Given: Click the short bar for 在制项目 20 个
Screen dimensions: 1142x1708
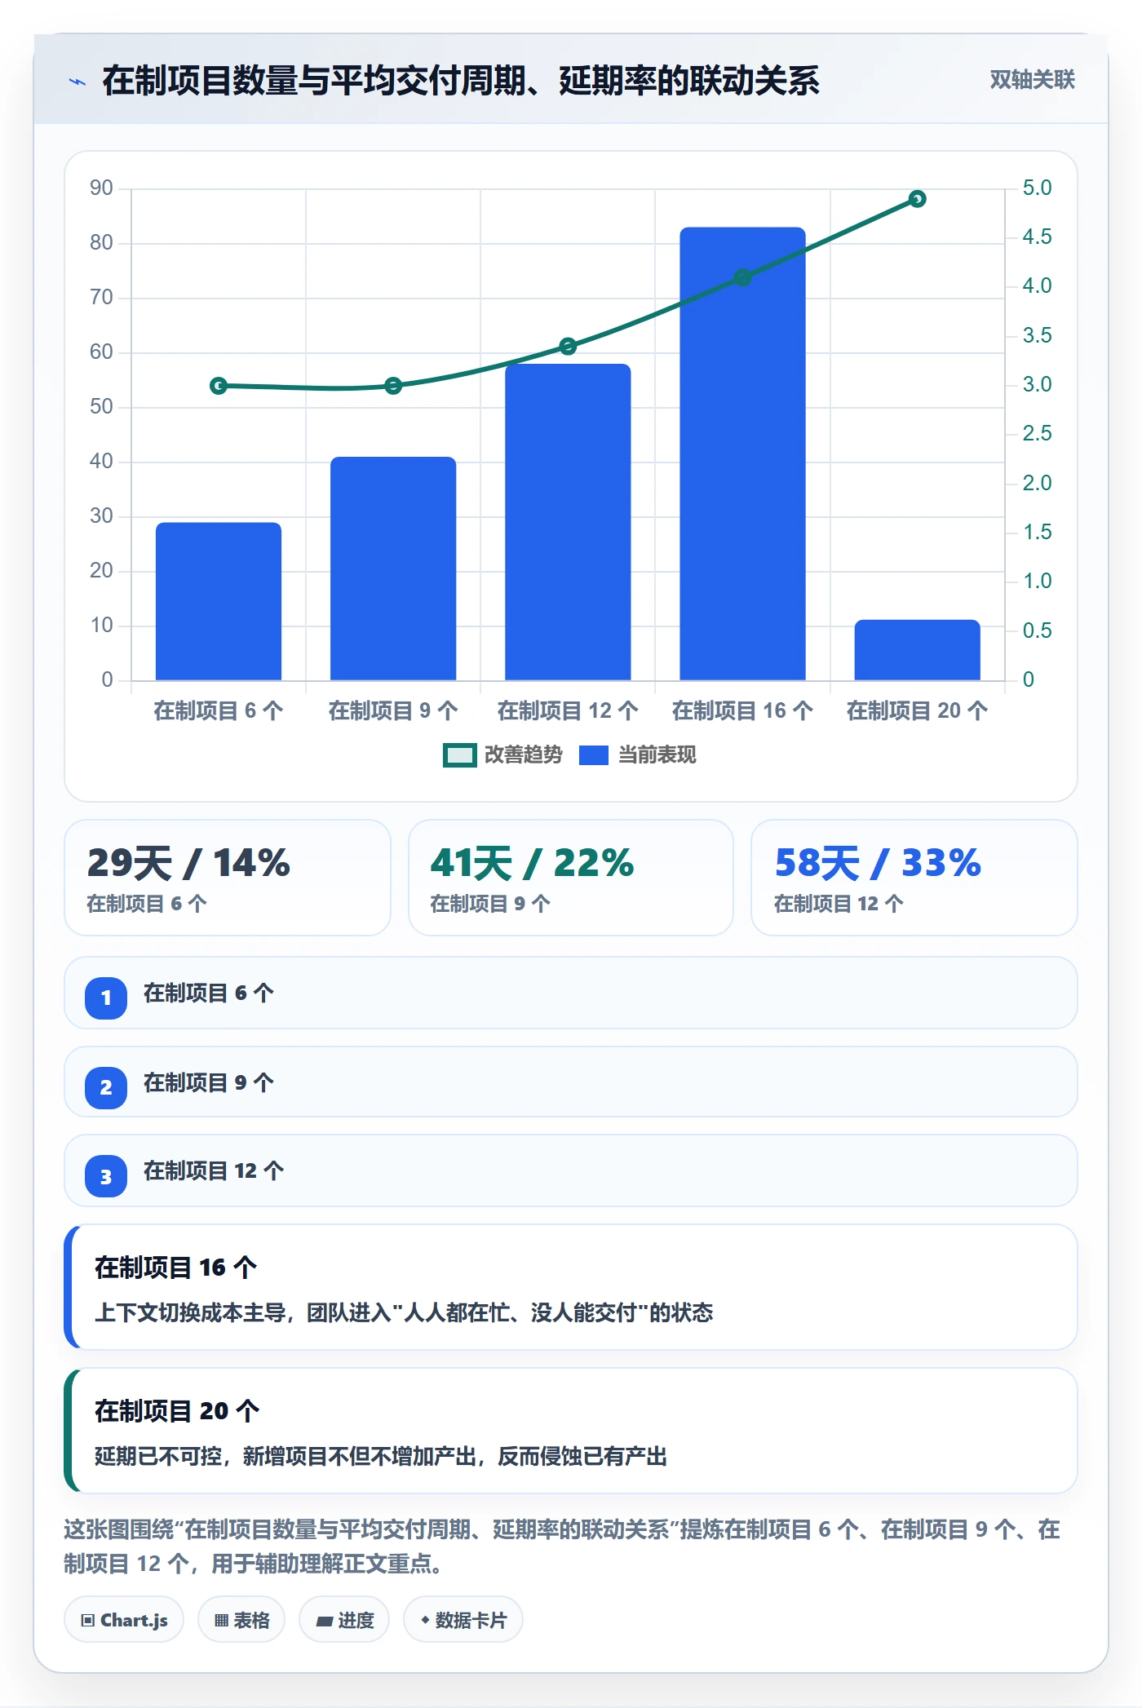Looking at the screenshot, I should point(917,650).
